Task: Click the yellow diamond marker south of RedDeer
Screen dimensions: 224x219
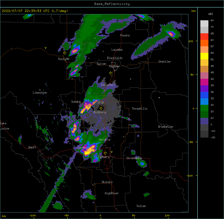Action: click(x=111, y=73)
